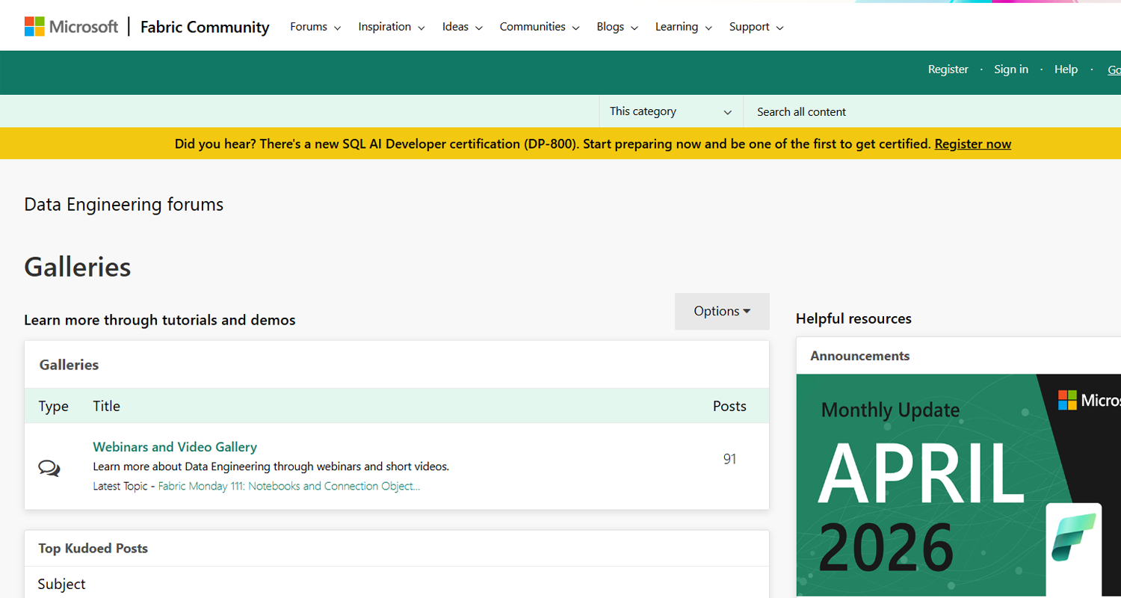Click the Learn more through tutorials and demos heading
Viewport: 1121px width, 598px height.
tap(160, 320)
